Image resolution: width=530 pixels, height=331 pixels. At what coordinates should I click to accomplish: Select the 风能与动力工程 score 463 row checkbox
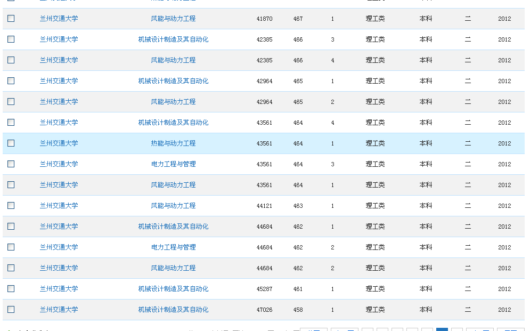pos(11,206)
